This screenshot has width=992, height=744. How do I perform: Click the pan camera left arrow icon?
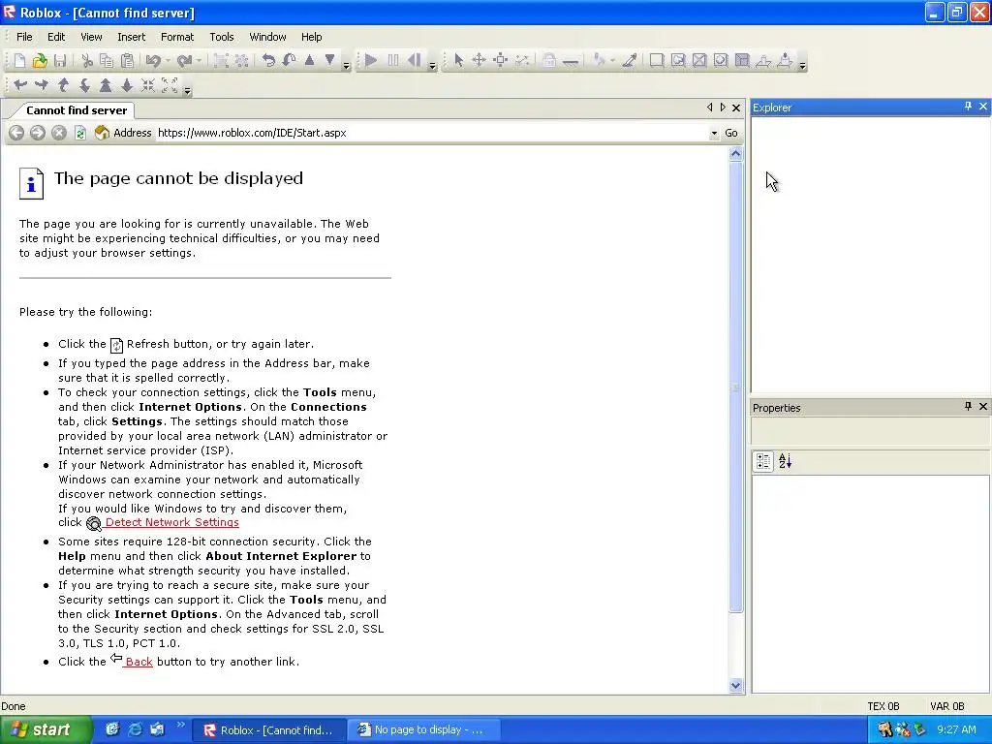[x=20, y=85]
